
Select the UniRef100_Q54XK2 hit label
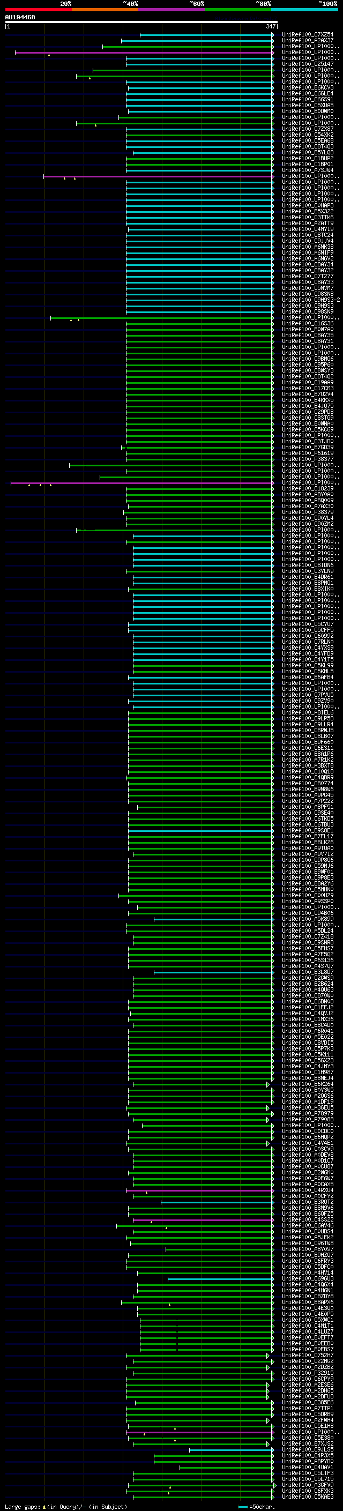pos(307,135)
